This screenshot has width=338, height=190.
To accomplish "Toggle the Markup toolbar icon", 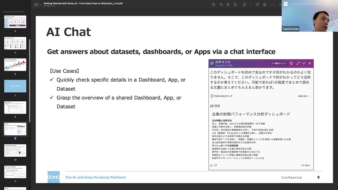I will point(265,4).
